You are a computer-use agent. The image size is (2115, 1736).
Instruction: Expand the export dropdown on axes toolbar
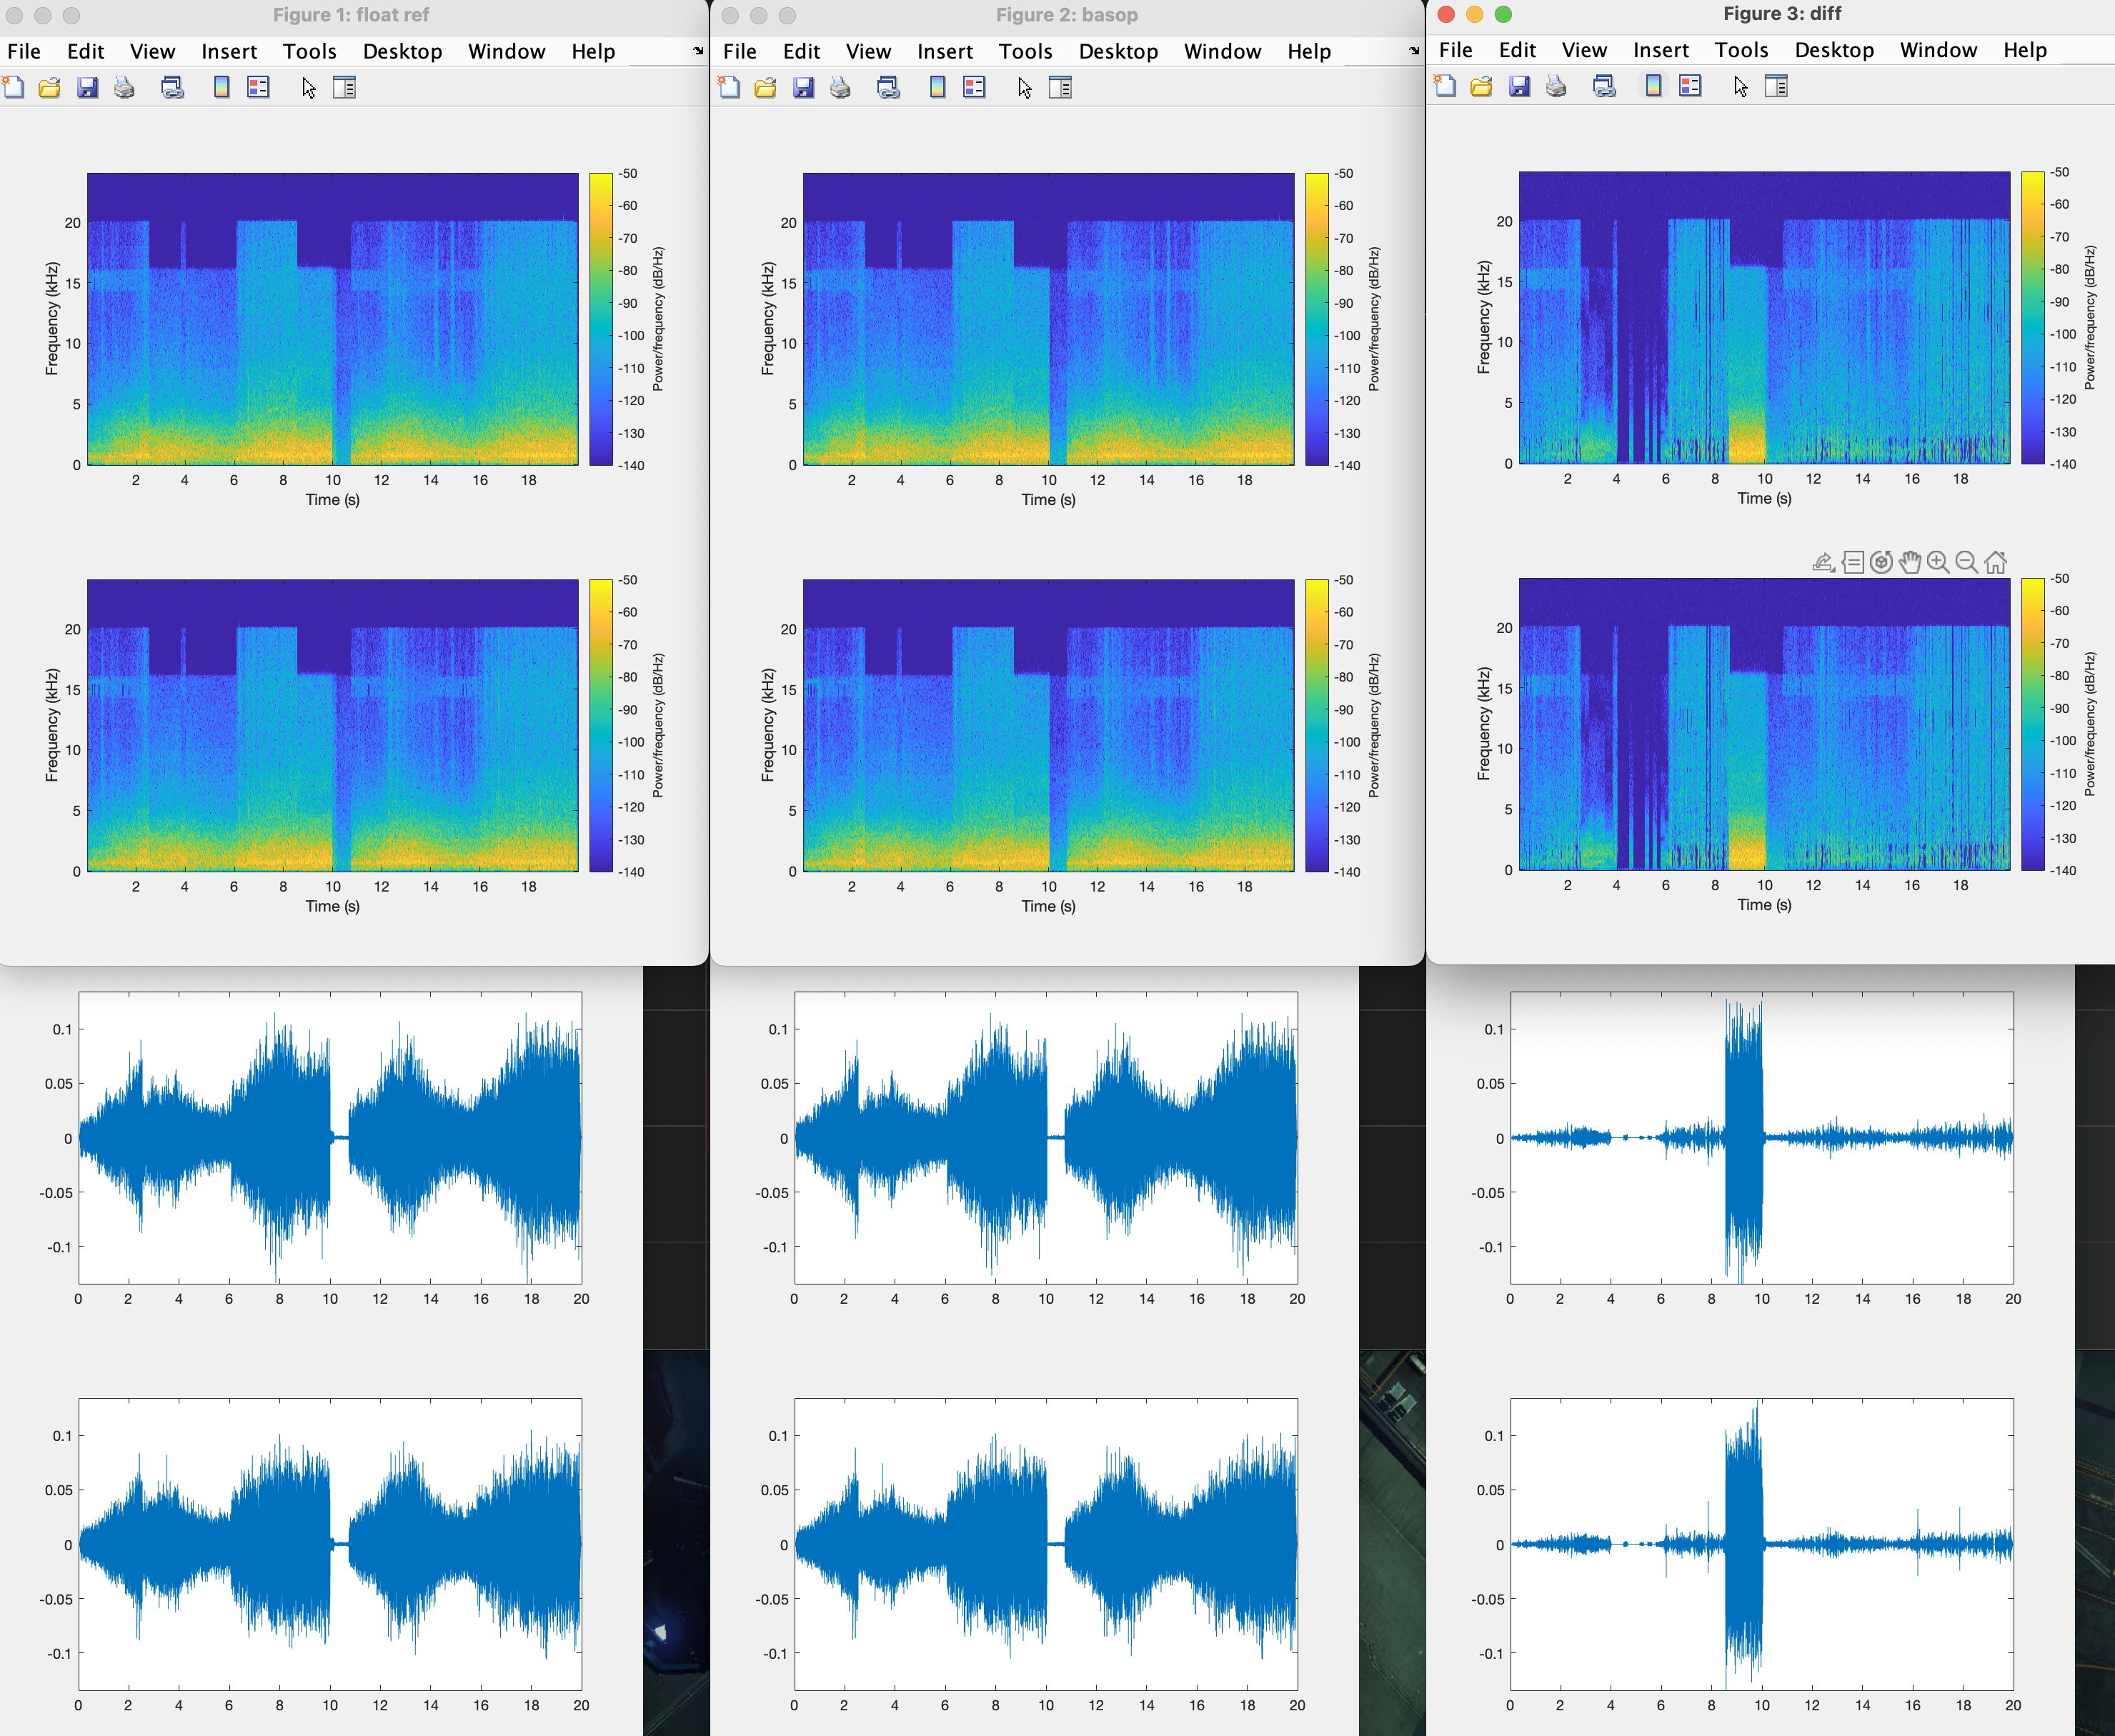[1823, 563]
